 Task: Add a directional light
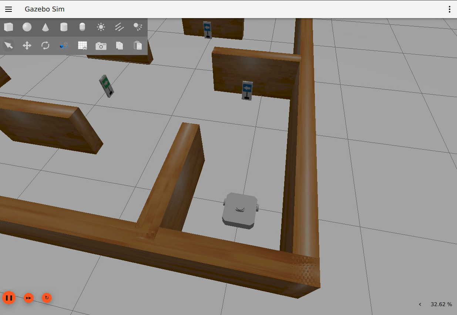pyautogui.click(x=119, y=27)
